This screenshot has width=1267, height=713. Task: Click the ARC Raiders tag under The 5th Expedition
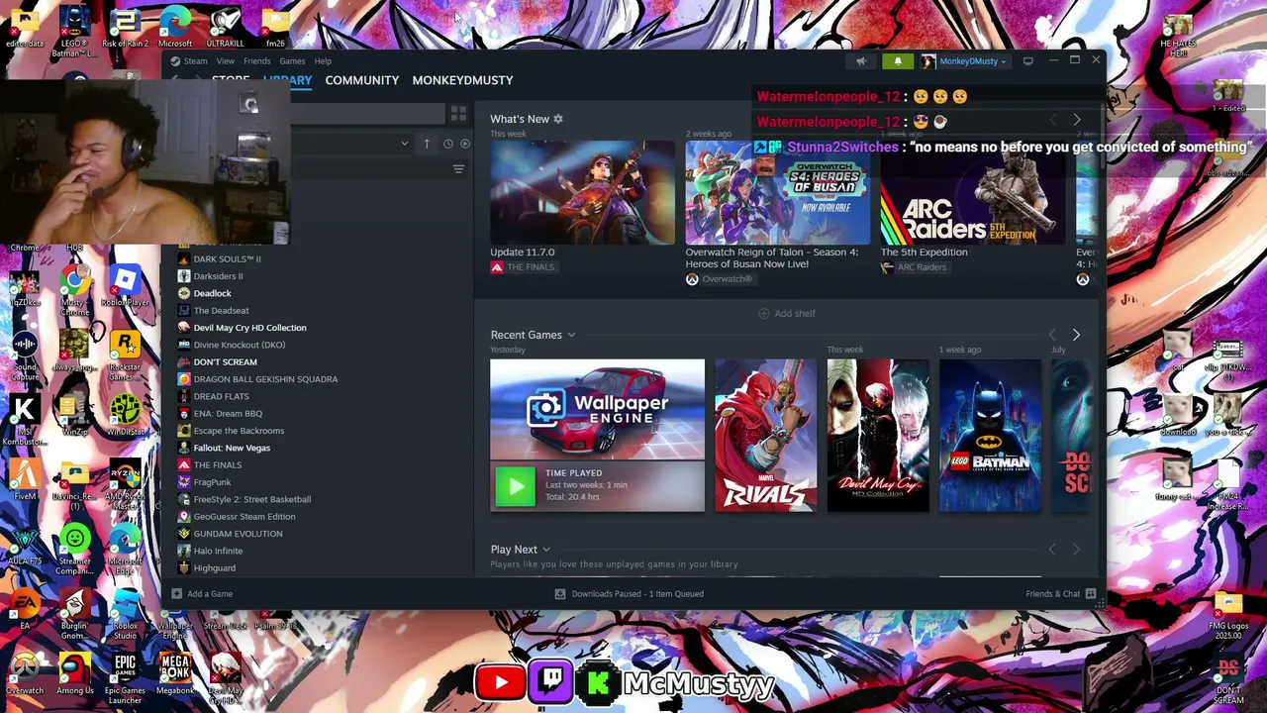[914, 267]
